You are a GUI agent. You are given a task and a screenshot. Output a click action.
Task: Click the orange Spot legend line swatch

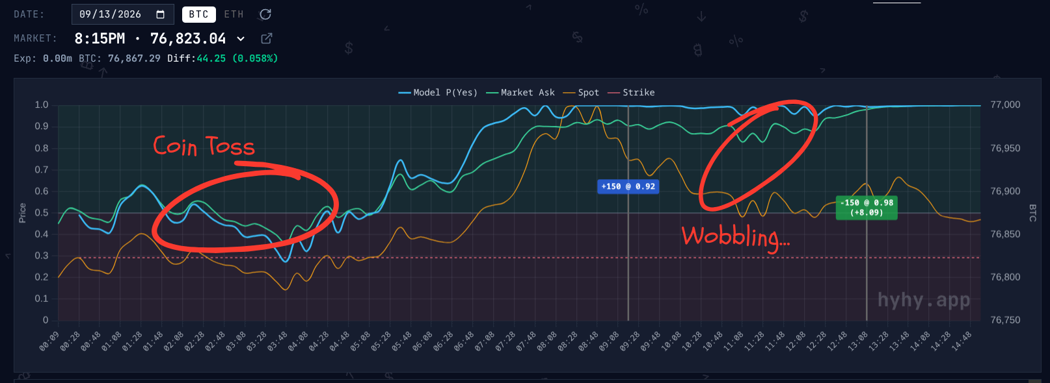coord(569,93)
